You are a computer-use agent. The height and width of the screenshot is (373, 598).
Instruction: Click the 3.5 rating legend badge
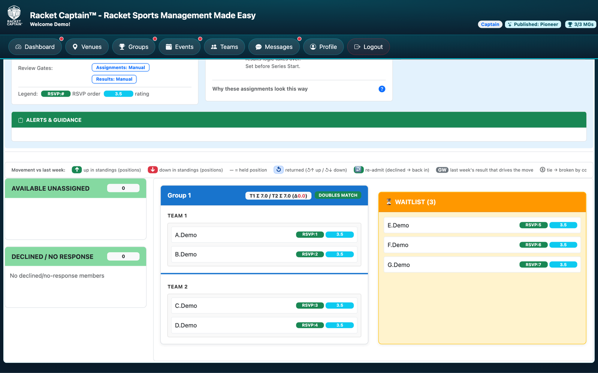coord(119,94)
